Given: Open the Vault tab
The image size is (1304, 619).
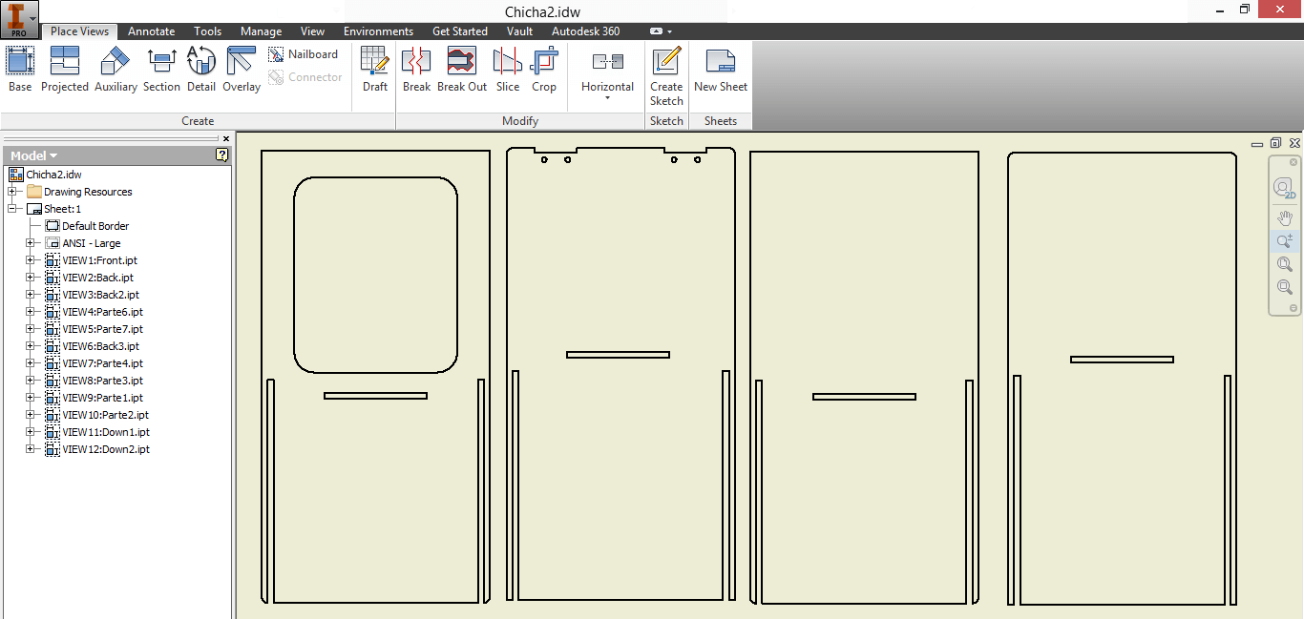Looking at the screenshot, I should click(x=520, y=31).
